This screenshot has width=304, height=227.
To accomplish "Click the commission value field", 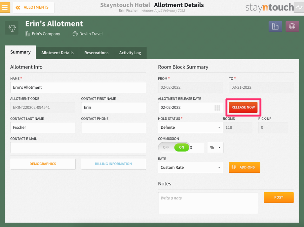I will pos(197,147).
